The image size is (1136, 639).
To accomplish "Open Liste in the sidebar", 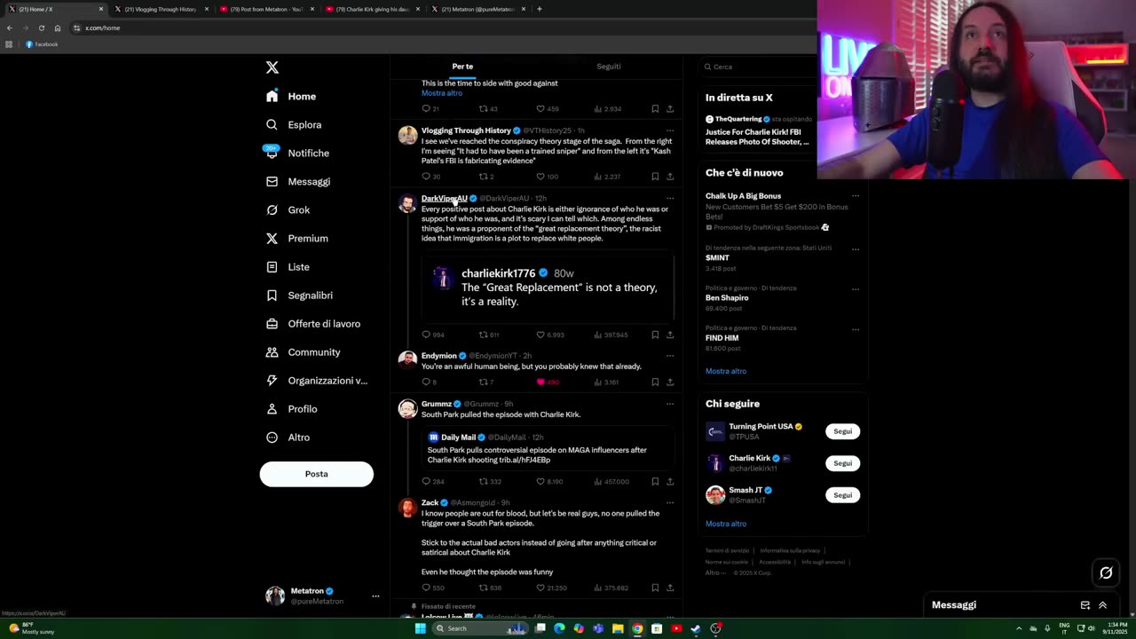I will (x=288, y=266).
